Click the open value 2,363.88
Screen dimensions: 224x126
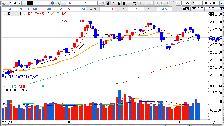[108, 9]
